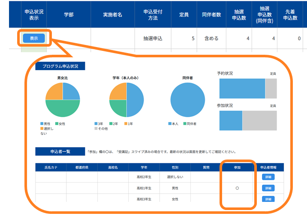The width and height of the screenshot is (307, 216).
Task: Click the green female slice in 男女比 pie
Action: pyautogui.click(x=63, y=108)
